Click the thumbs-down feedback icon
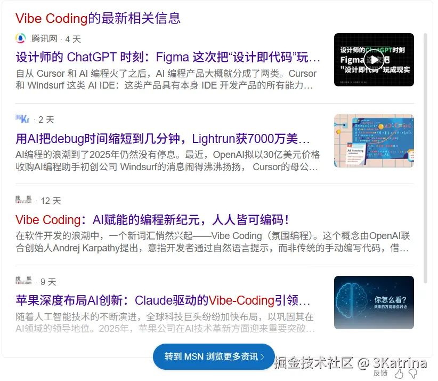438x381 pixels. (412, 374)
